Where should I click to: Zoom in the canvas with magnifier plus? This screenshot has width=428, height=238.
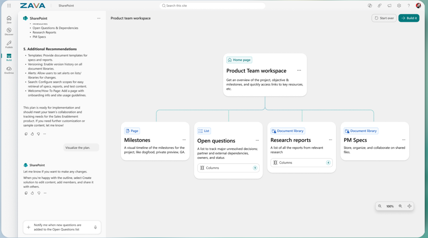(x=400, y=206)
